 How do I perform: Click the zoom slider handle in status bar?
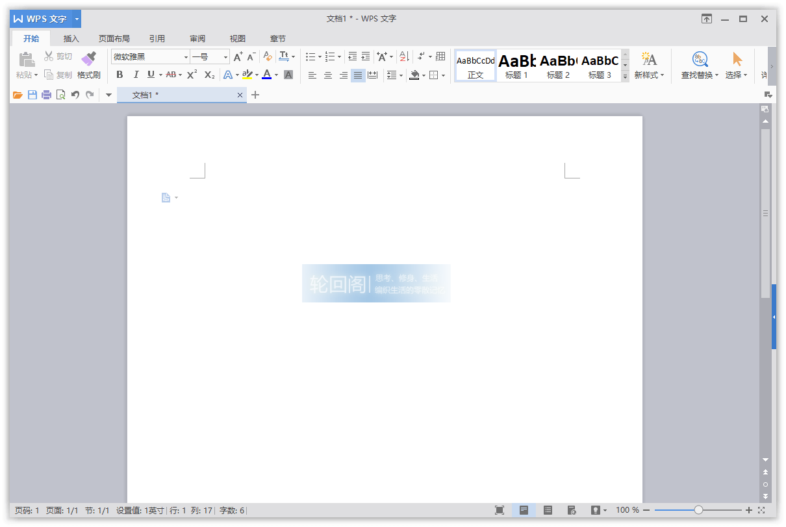click(x=698, y=510)
